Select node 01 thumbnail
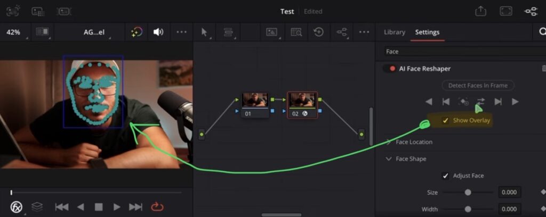This screenshot has height=217, width=546. (255, 105)
